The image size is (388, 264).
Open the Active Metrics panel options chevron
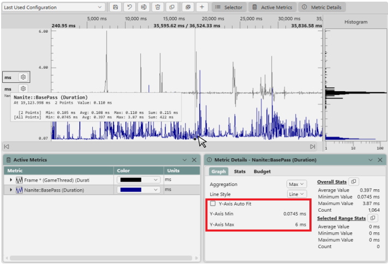(x=184, y=160)
